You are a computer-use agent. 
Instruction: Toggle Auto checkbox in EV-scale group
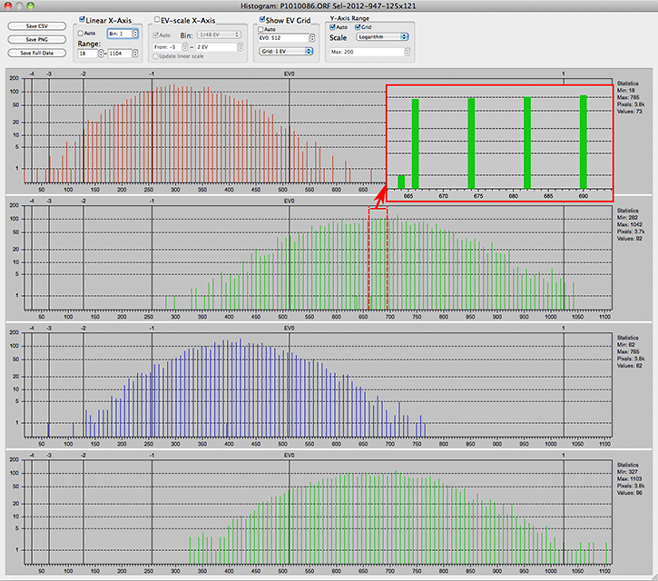(x=156, y=35)
